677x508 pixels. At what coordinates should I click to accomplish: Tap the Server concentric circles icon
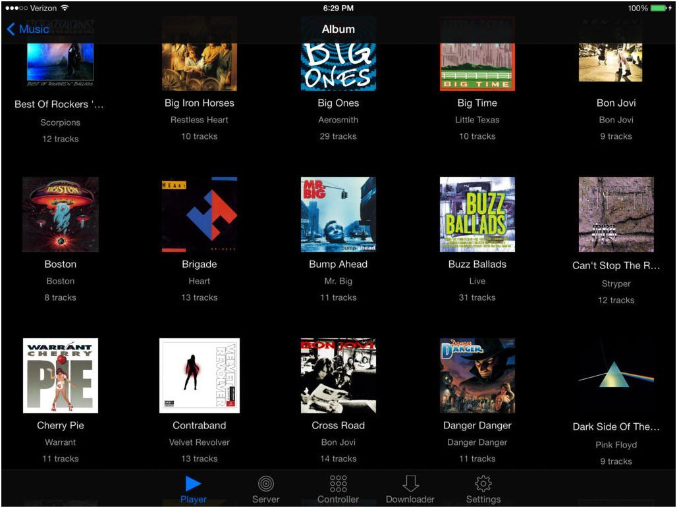(x=265, y=484)
